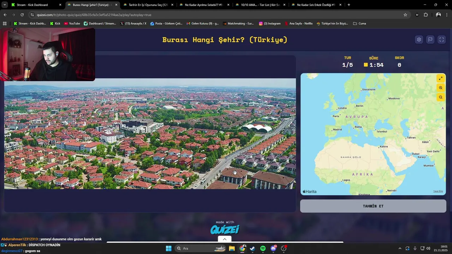The height and width of the screenshot is (254, 452).
Task: Click the Yasal Bilgi map link
Action: (x=438, y=191)
